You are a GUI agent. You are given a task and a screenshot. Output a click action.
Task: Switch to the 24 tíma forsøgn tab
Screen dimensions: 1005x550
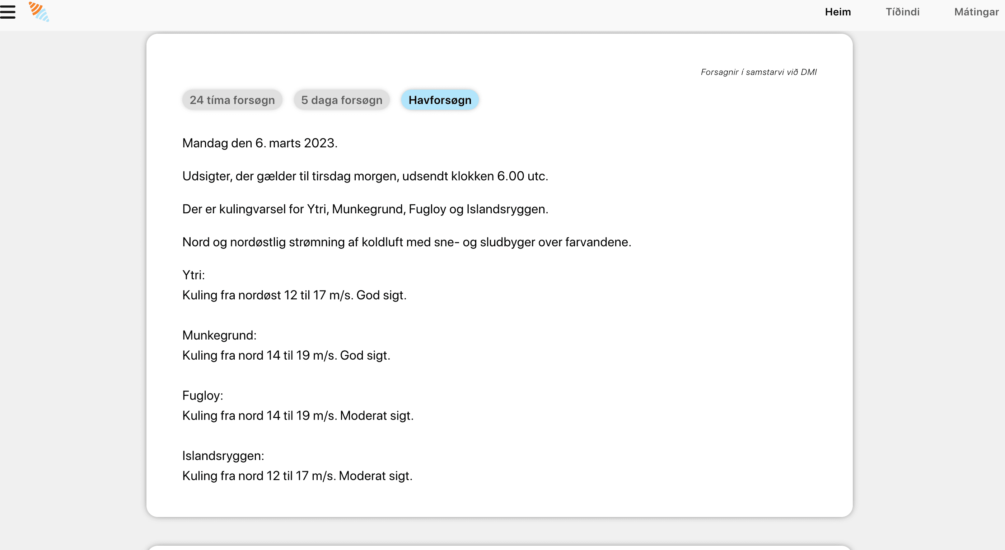click(x=232, y=100)
